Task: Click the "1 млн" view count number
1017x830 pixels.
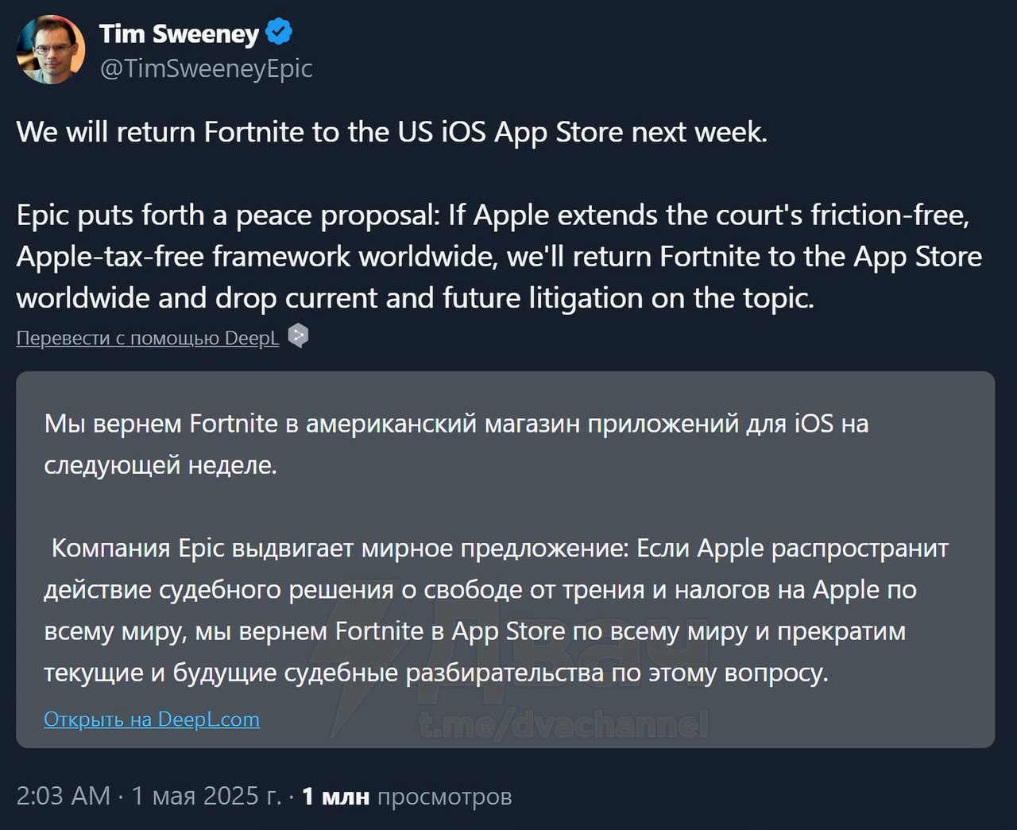Action: pyautogui.click(x=336, y=796)
